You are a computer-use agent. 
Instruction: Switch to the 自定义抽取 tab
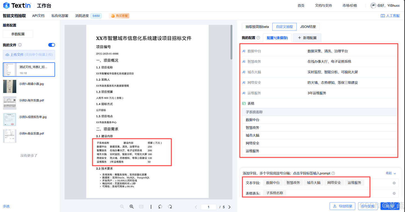284,27
